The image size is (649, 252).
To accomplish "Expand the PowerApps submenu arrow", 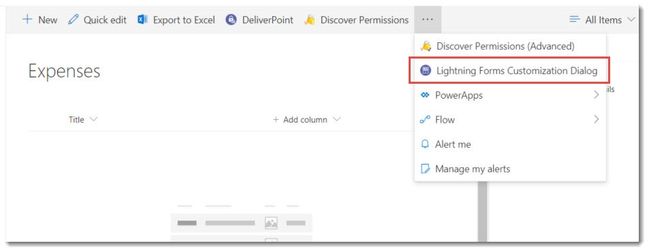I will [596, 95].
